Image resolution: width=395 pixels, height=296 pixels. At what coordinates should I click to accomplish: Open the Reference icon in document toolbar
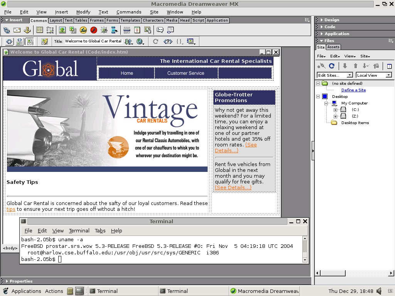(x=168, y=42)
